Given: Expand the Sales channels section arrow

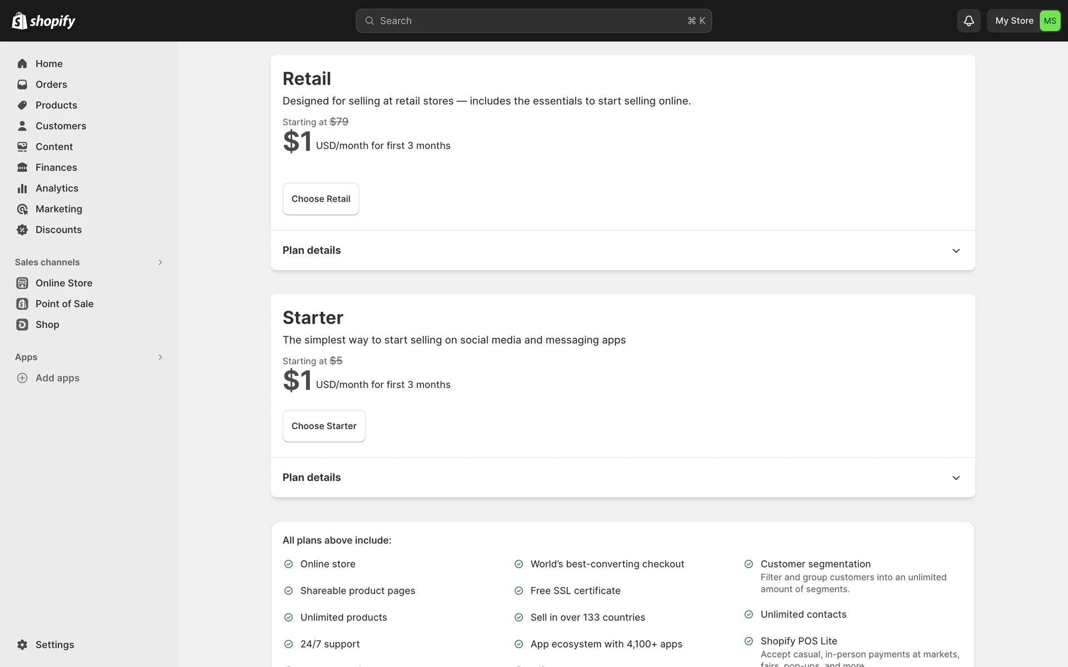Looking at the screenshot, I should [160, 262].
